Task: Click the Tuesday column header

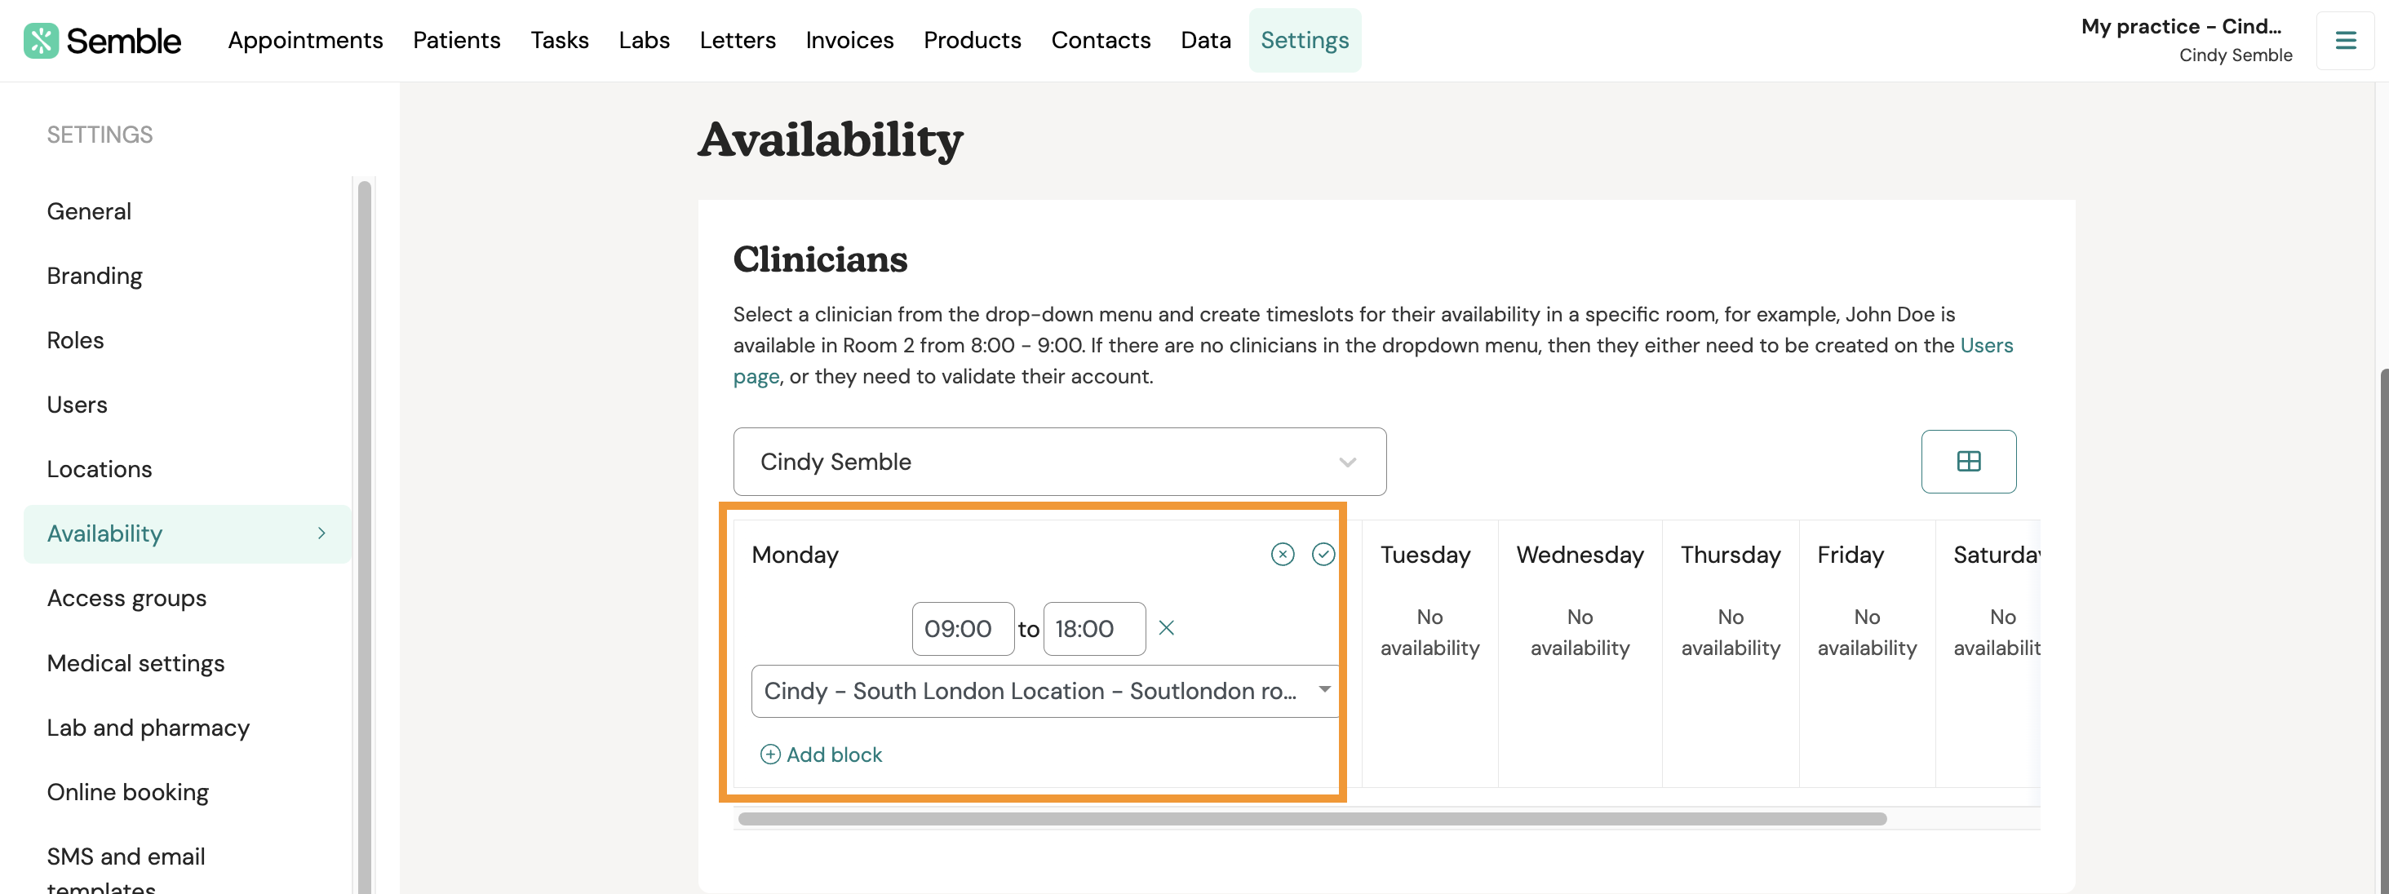Action: (1425, 555)
